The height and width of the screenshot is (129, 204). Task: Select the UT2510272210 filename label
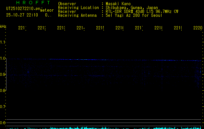pos(23,9)
